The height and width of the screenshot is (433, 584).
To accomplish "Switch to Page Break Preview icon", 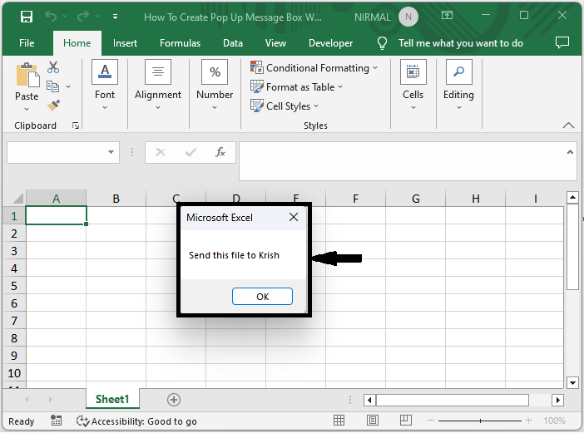I will [x=406, y=421].
